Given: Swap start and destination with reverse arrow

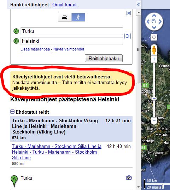Looking at the screenshot, I should [128, 36].
